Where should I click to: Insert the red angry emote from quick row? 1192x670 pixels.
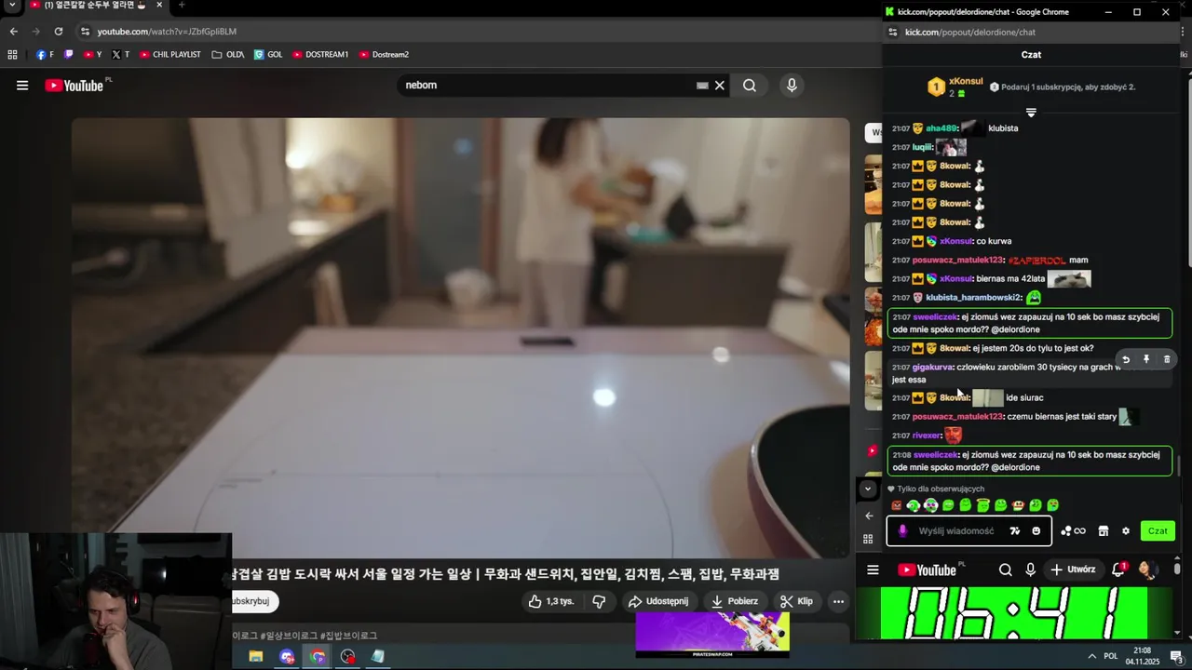coord(897,505)
